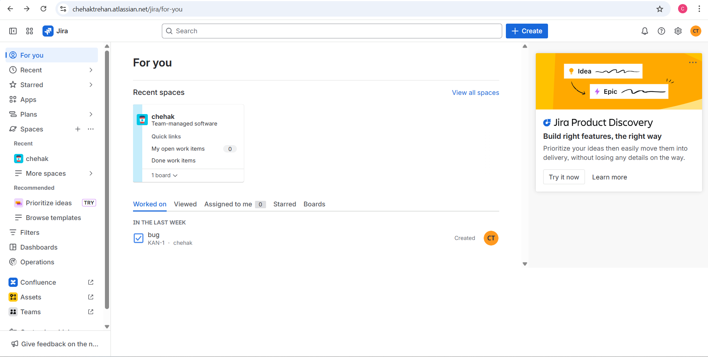Open the notifications bell
Screen dimensions: 708x357
(645, 31)
